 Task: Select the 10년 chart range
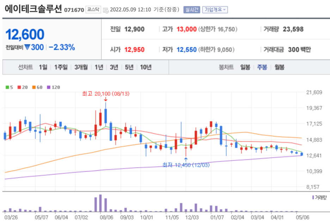coord(146,67)
